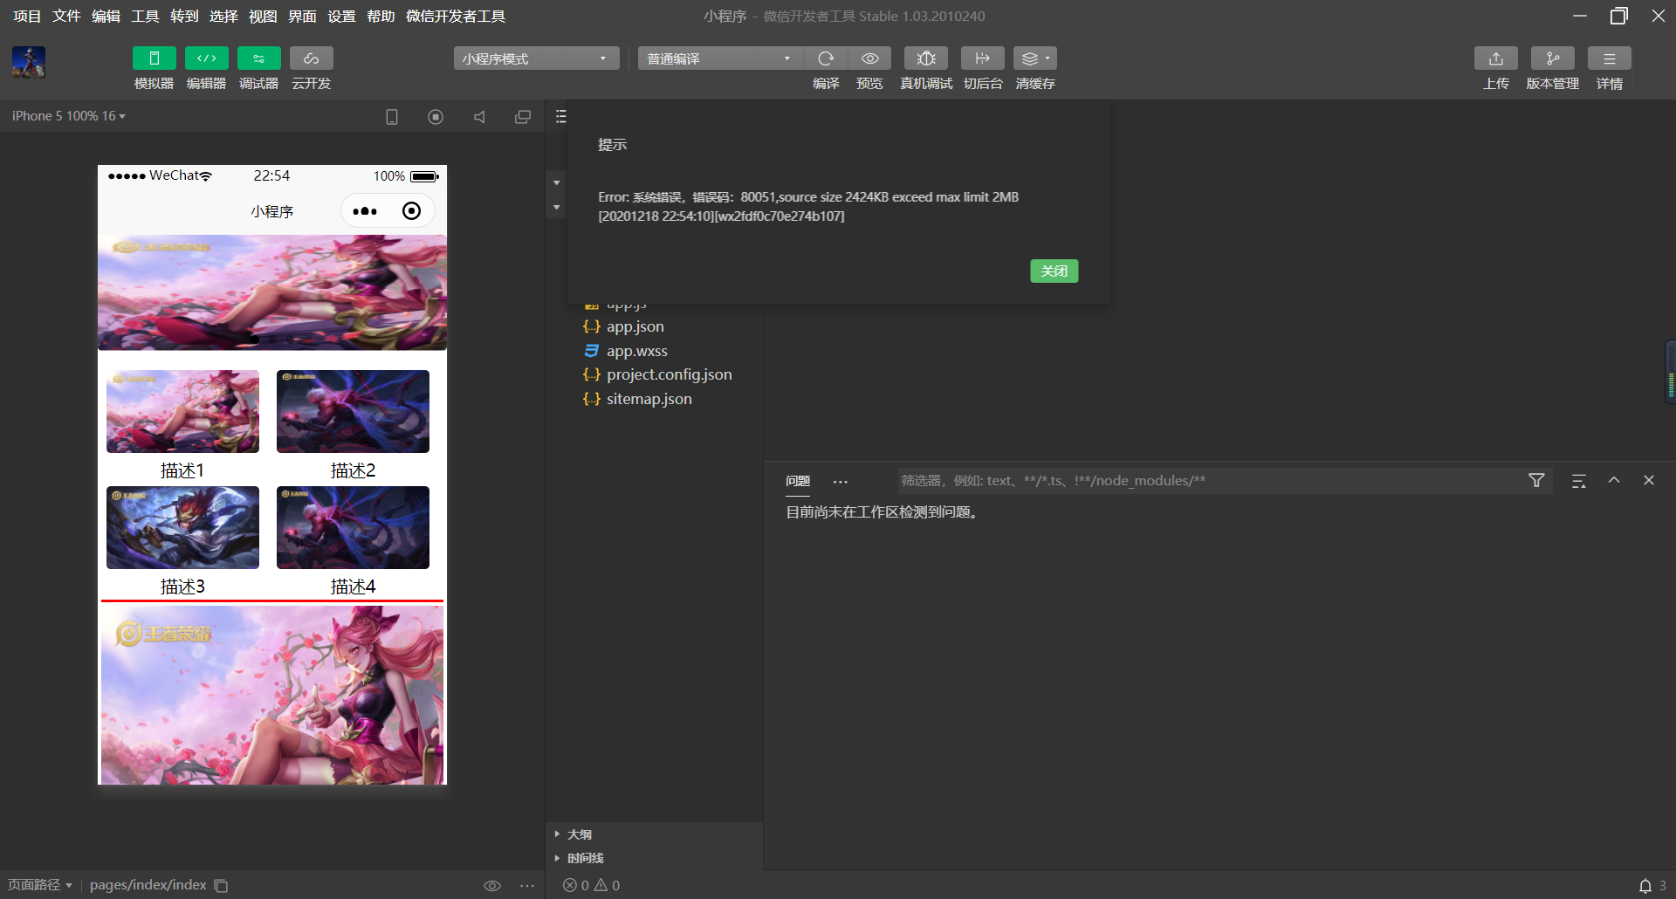Click the collapse all icon in problems panel
This screenshot has width=1676, height=899.
coord(1579,481)
